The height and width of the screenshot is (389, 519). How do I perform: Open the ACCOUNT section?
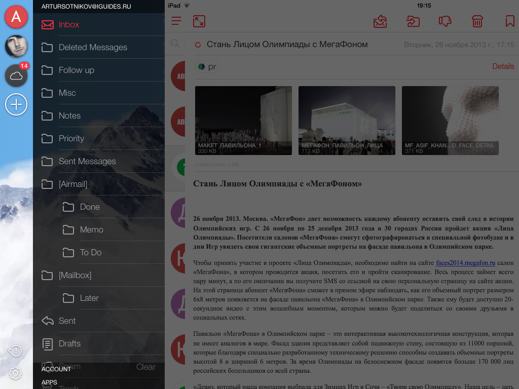[56, 369]
